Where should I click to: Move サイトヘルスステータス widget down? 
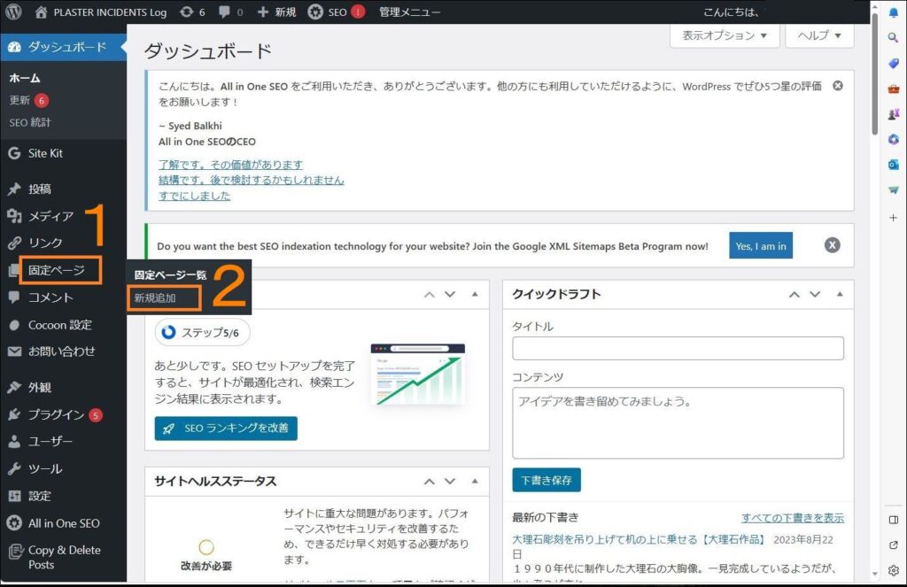pos(450,481)
